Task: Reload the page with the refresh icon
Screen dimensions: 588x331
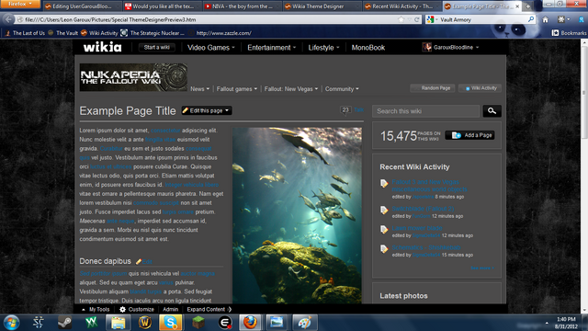Action: tap(416, 19)
